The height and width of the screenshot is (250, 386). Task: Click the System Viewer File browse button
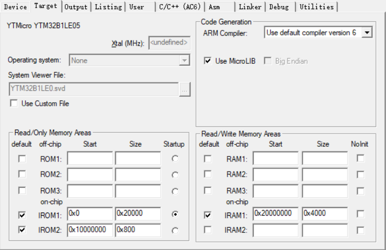[x=185, y=89]
